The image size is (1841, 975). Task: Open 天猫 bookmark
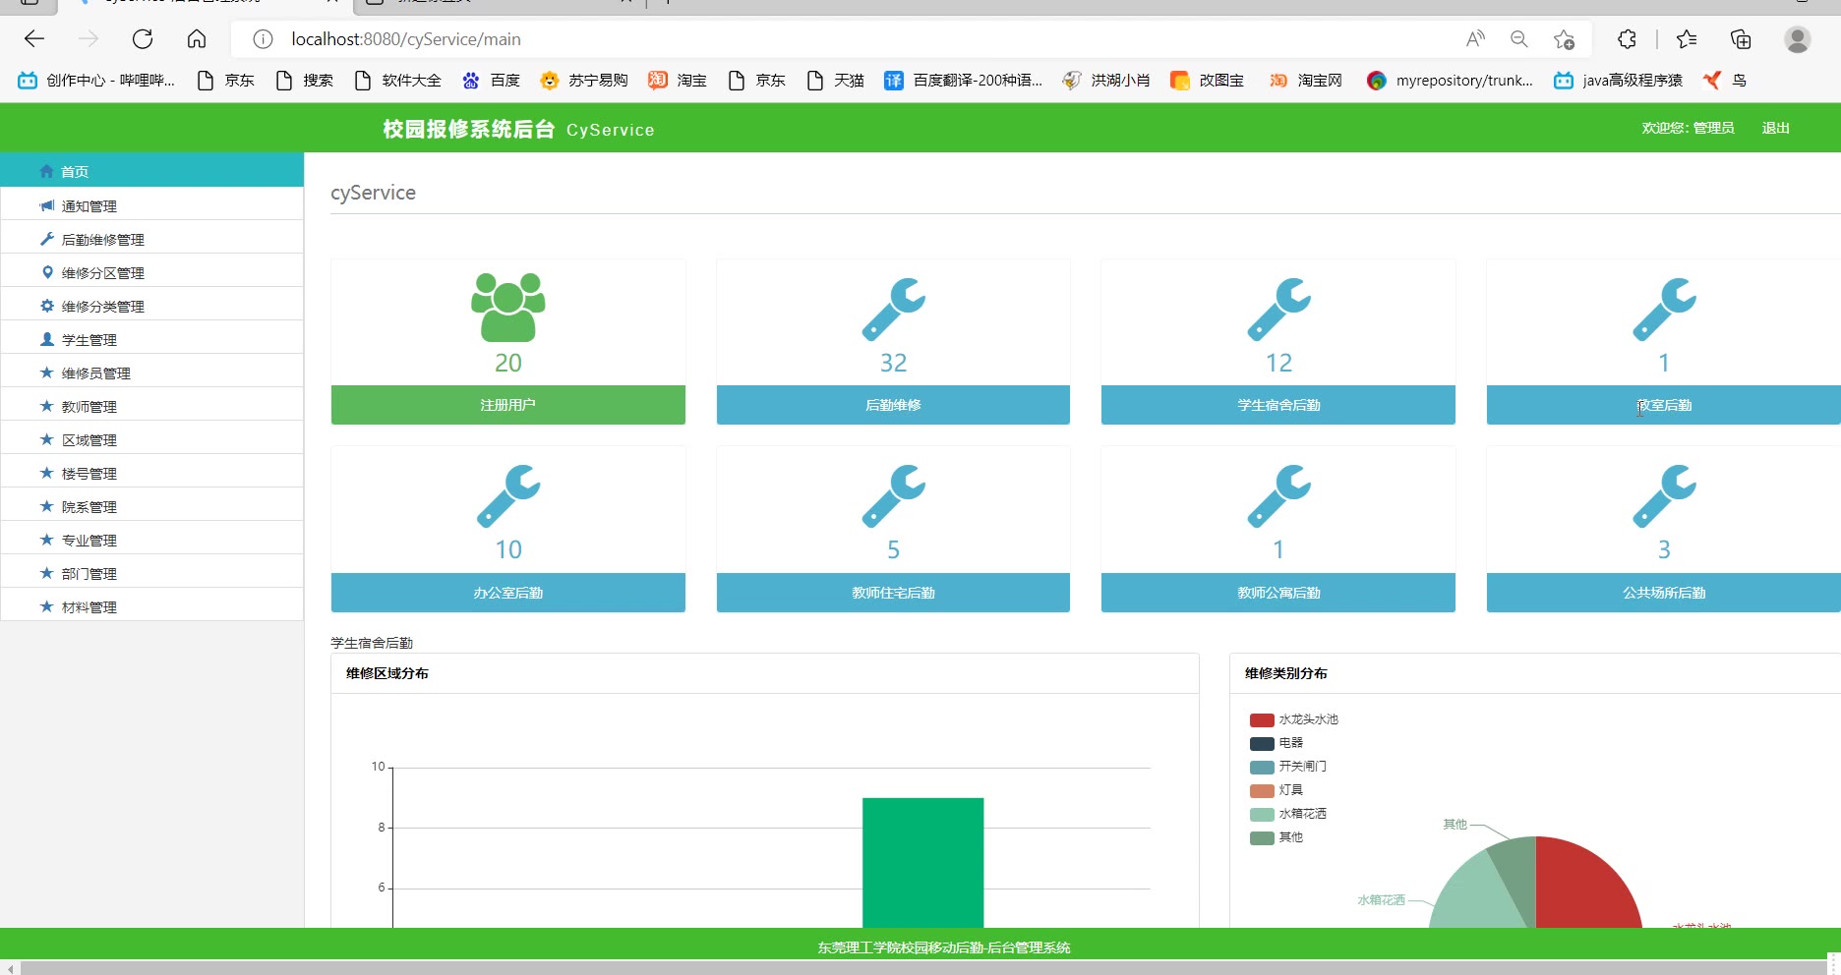click(x=835, y=81)
